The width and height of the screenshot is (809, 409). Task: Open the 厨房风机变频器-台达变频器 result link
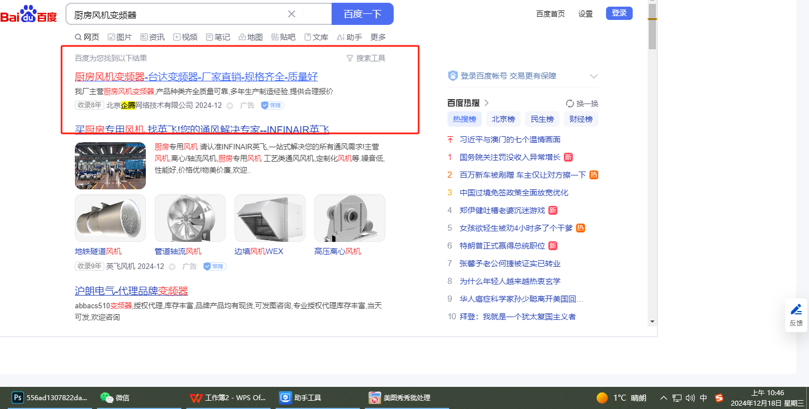tap(196, 77)
